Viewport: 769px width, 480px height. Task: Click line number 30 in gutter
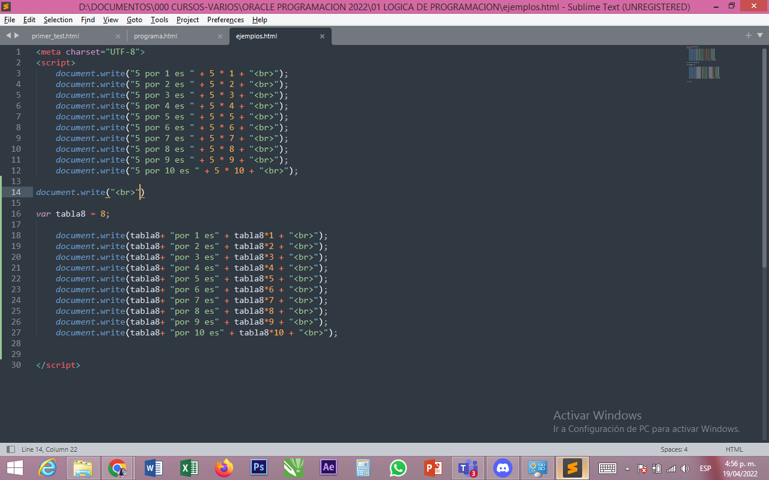click(16, 365)
